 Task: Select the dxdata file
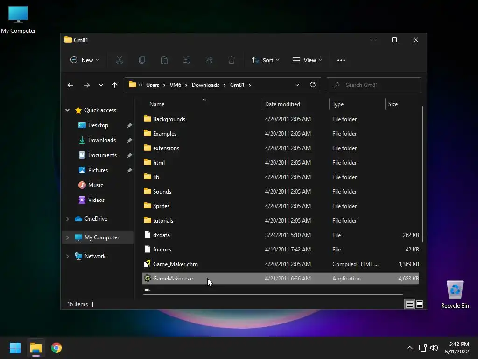281,235
